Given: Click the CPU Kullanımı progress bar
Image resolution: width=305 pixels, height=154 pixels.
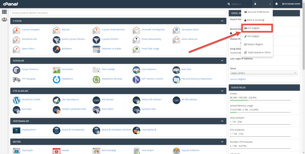Looking at the screenshot, I should pos(260,136).
